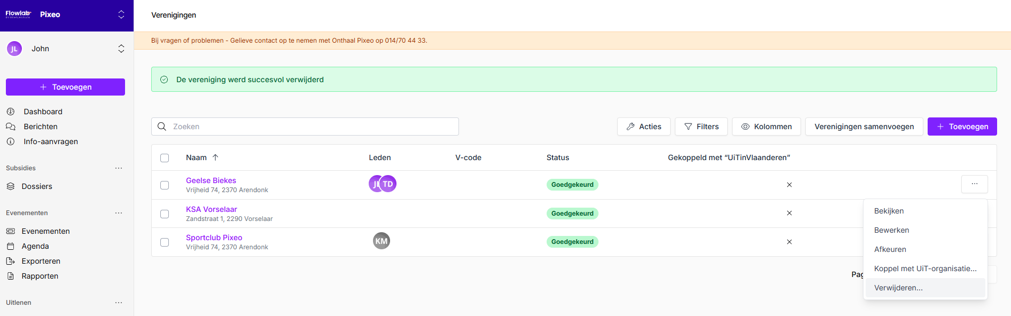This screenshot has width=1011, height=316.
Task: Click the Exporteren export icon
Action: click(11, 261)
